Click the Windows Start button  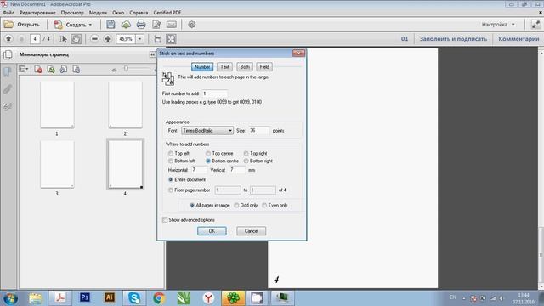click(x=10, y=298)
